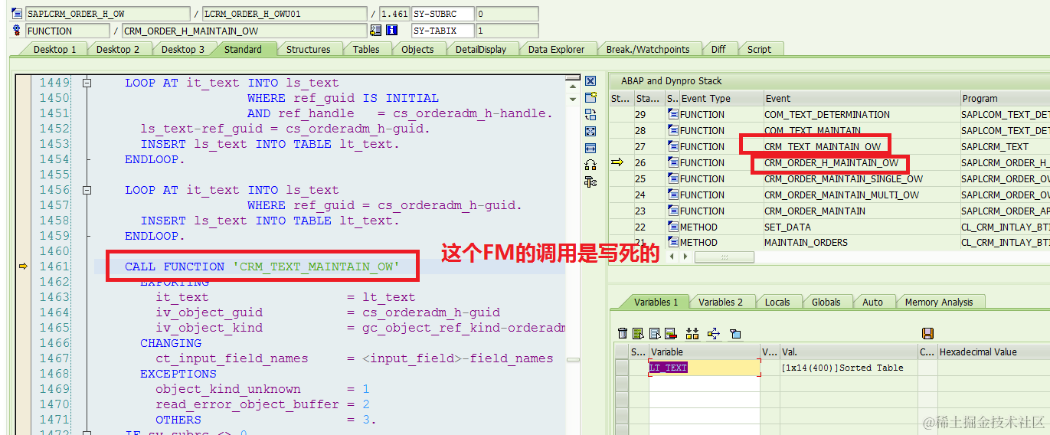
Task: Switch to the Variables 2 tab
Action: tap(721, 302)
